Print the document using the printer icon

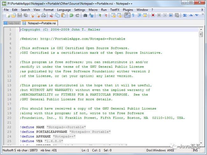point(43,16)
